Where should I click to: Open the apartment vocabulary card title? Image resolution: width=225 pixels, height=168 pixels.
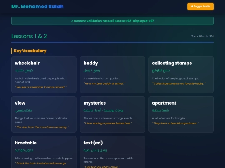pyautogui.click(x=164, y=103)
